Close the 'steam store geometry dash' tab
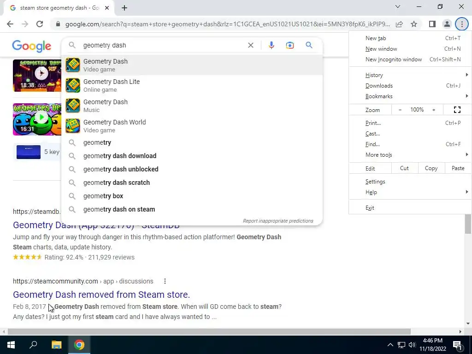 pyautogui.click(x=107, y=8)
